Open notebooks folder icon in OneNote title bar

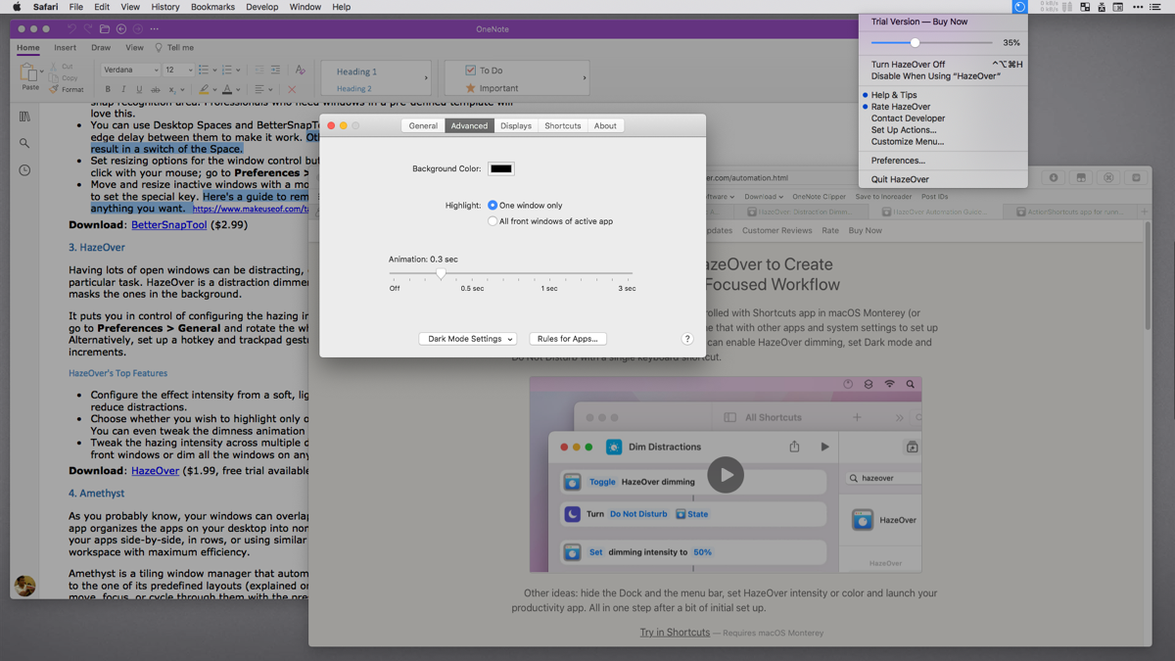click(x=105, y=29)
